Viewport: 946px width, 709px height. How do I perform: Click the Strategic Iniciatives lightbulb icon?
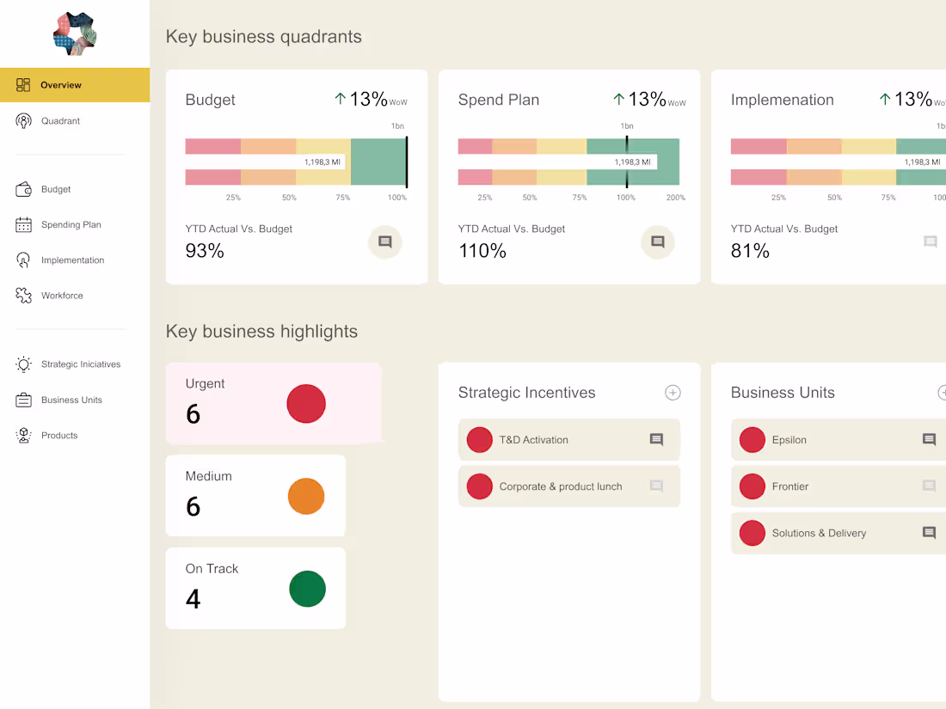click(x=24, y=364)
